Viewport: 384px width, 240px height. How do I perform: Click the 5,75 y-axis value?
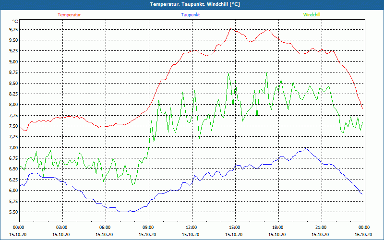point(13,201)
